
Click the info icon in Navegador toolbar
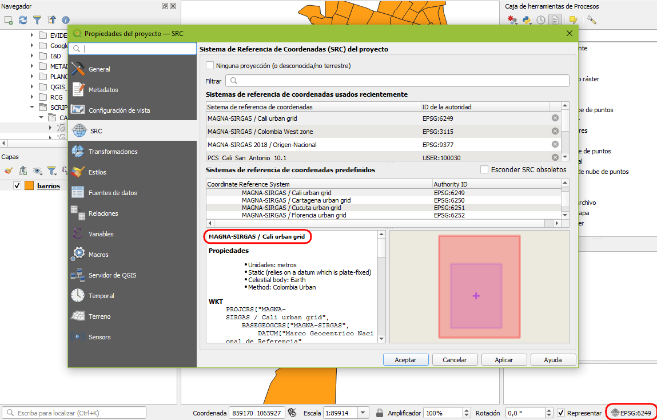(x=66, y=19)
